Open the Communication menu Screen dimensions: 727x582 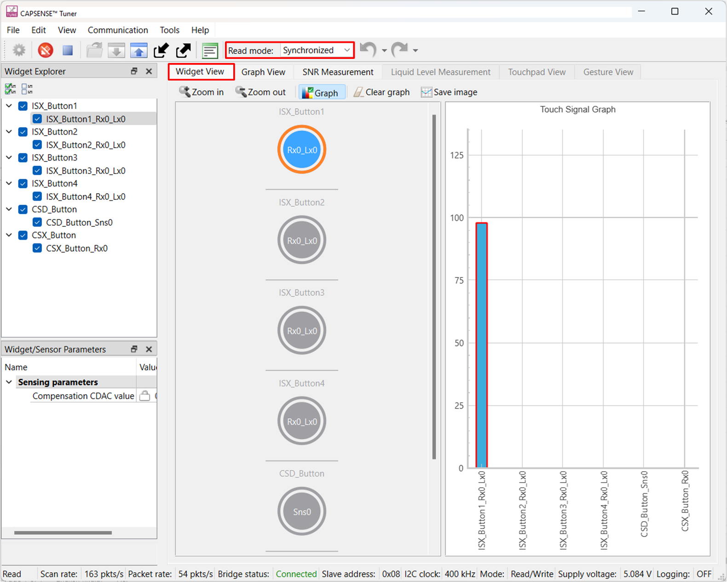118,30
